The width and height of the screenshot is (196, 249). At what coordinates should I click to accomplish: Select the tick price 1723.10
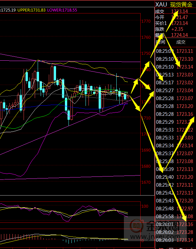click(185, 59)
